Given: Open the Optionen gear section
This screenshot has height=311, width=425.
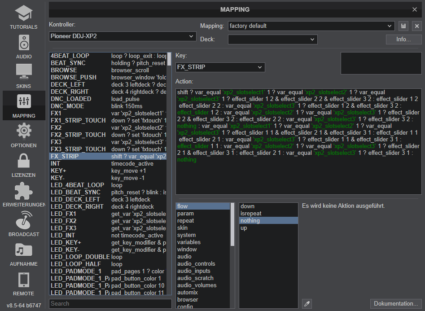Looking at the screenshot, I should pyautogui.click(x=24, y=135).
